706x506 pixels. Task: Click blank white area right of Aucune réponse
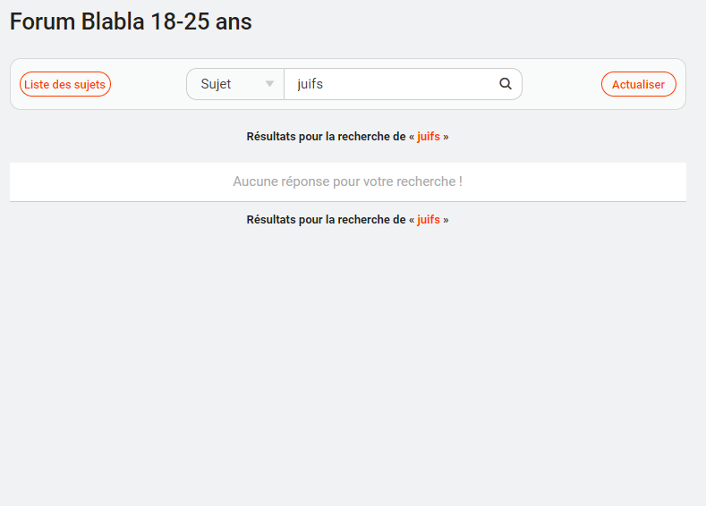(582, 181)
